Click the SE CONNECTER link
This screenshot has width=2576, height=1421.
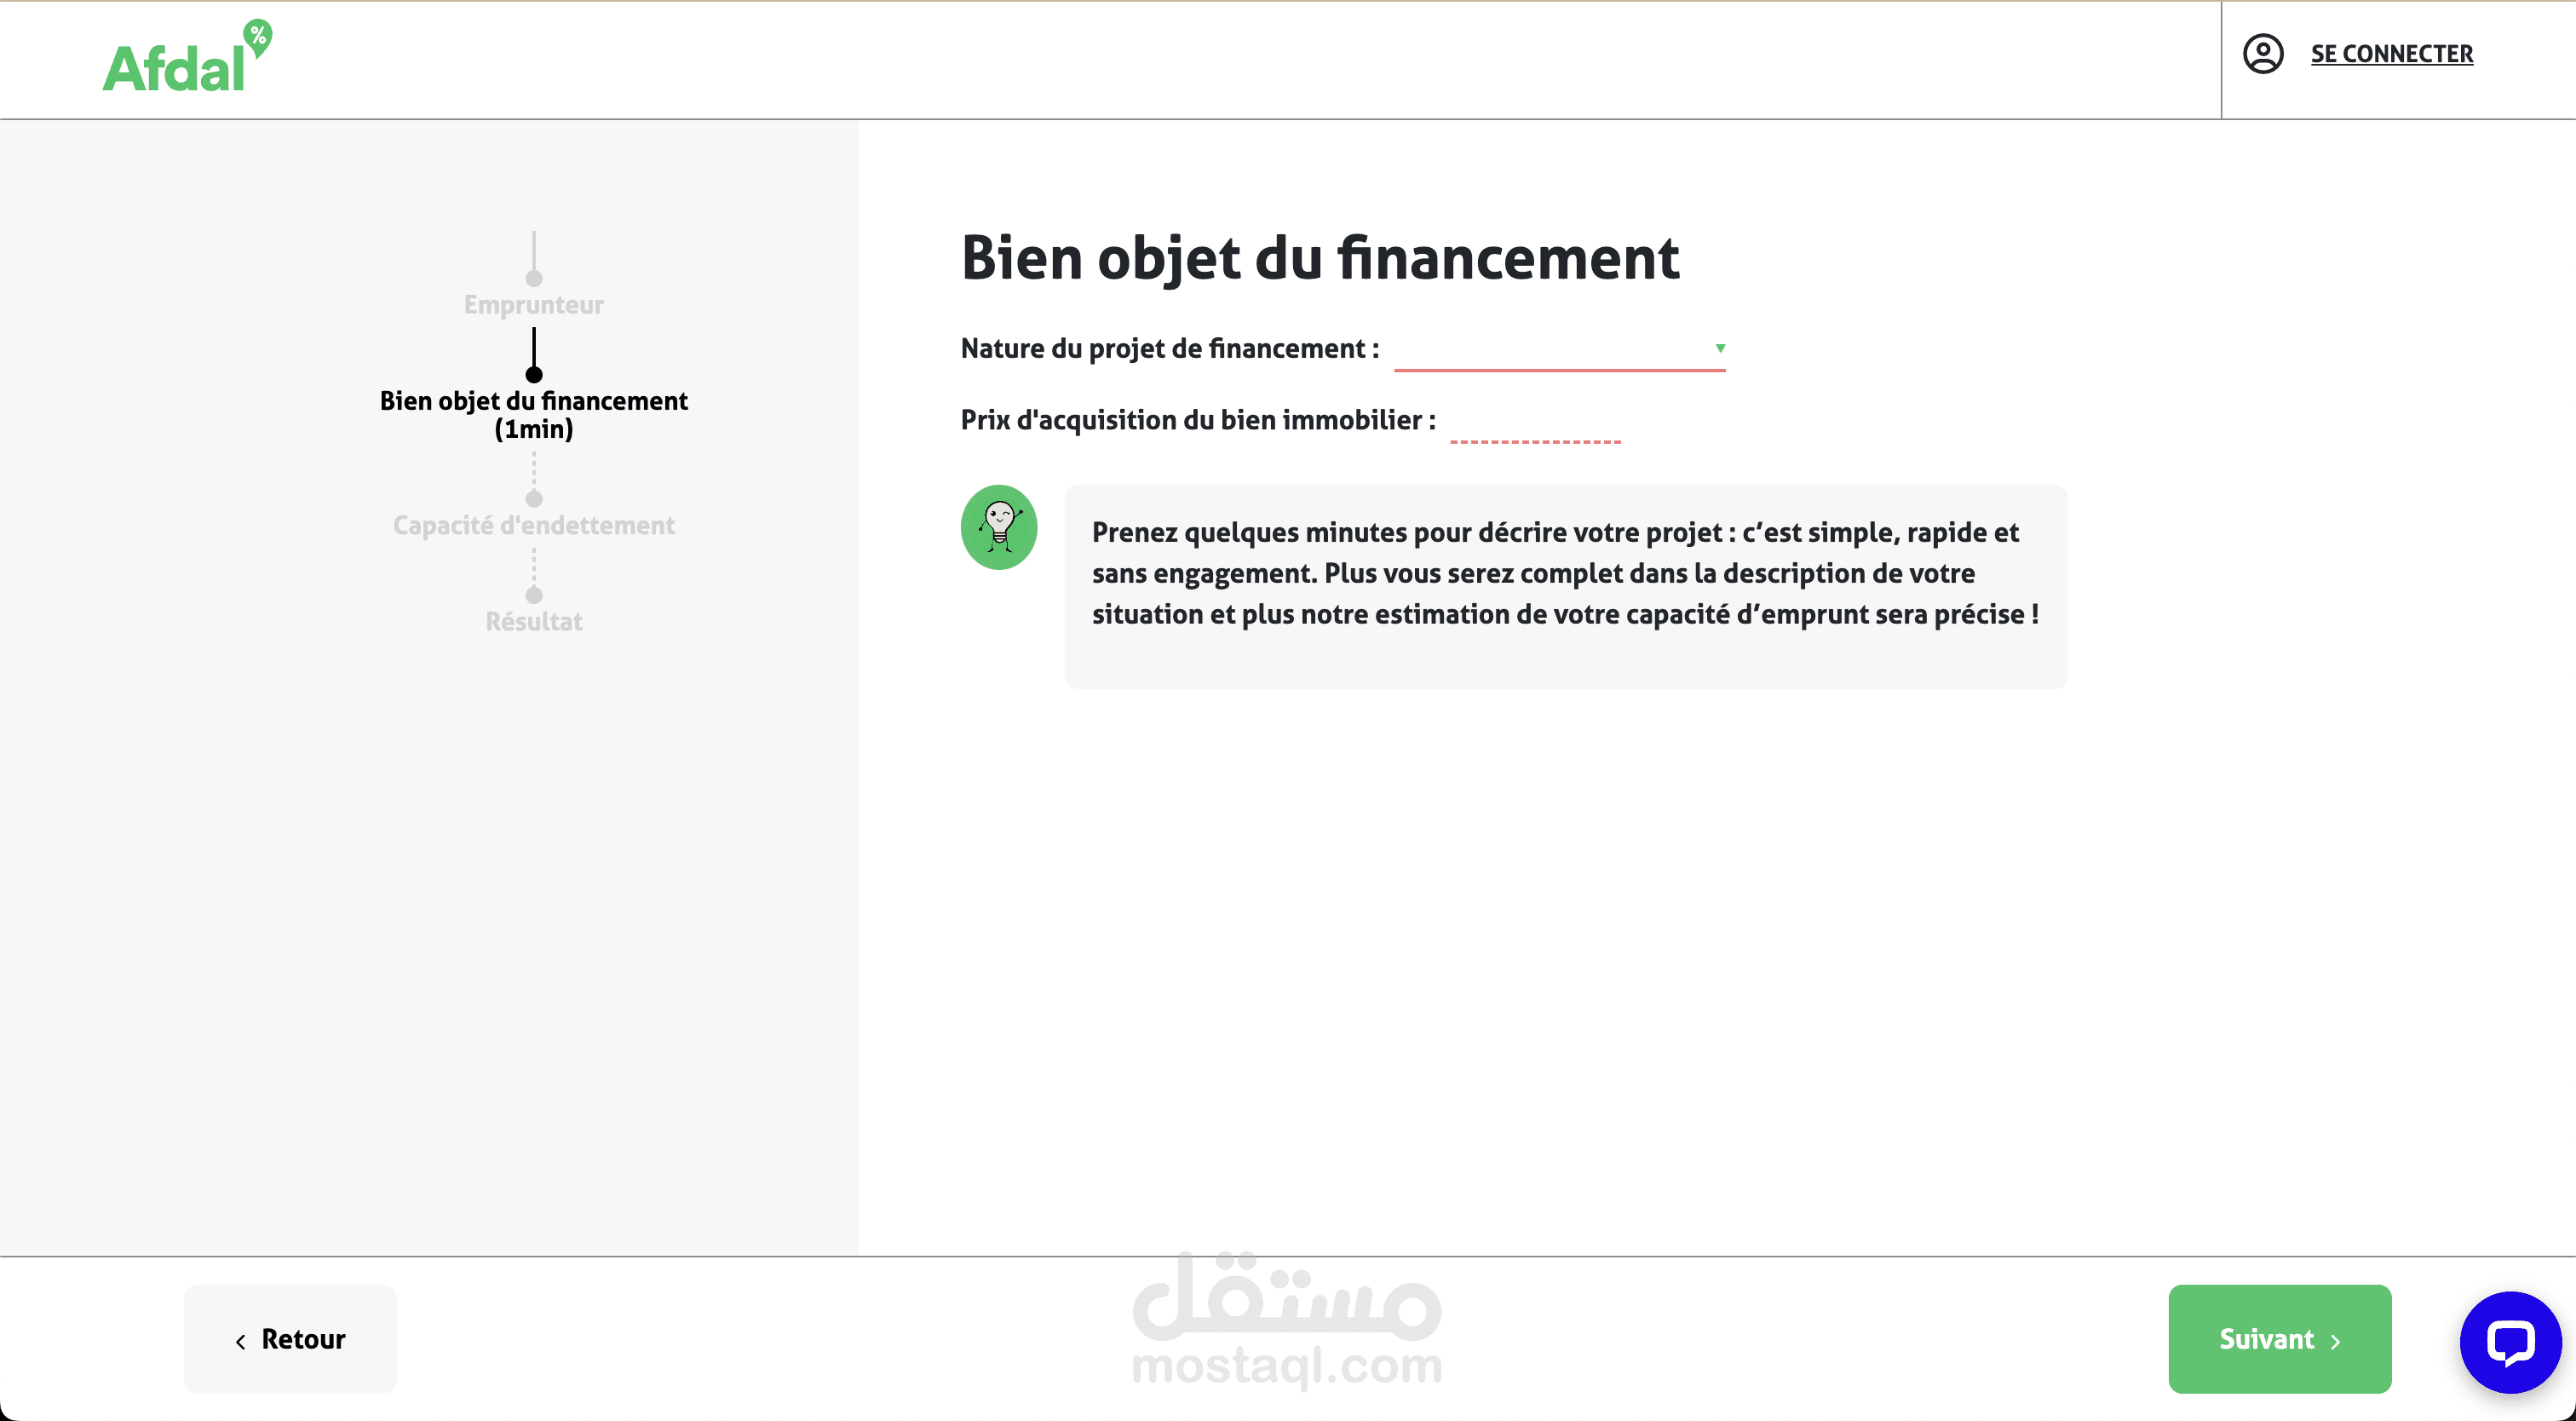(2391, 54)
